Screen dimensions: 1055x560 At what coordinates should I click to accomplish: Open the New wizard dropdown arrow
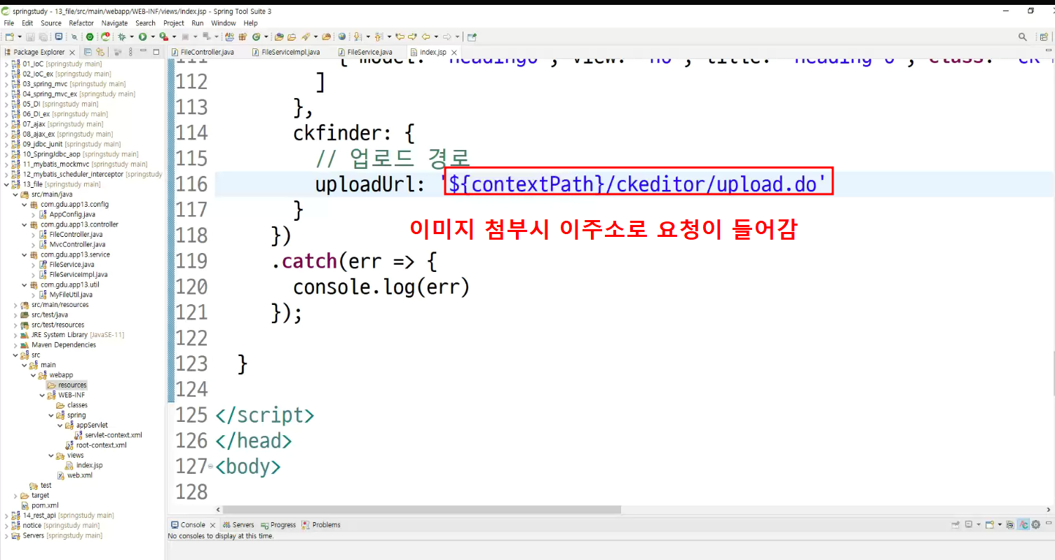click(x=20, y=36)
